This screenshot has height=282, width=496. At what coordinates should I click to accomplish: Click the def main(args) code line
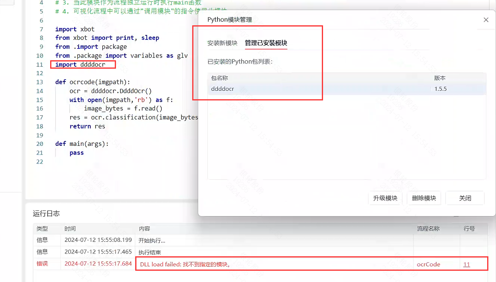click(x=82, y=144)
